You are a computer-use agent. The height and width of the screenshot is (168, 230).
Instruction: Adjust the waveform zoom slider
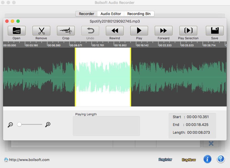coord(19,125)
